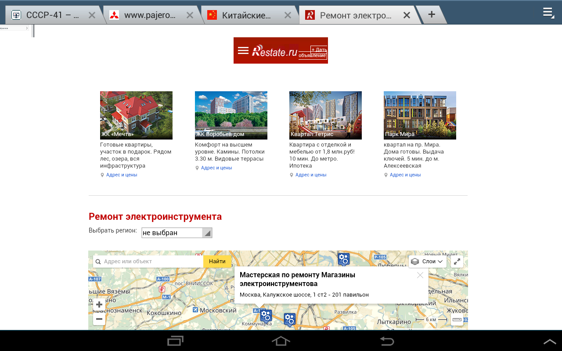Tap the Android back button

pos(387,341)
